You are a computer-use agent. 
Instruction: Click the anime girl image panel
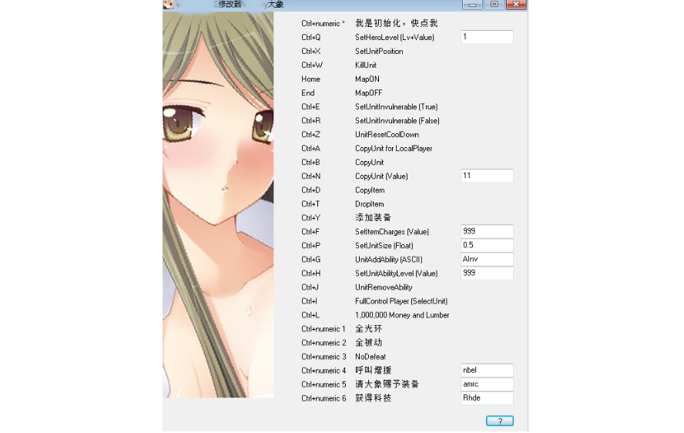pyautogui.click(x=218, y=205)
